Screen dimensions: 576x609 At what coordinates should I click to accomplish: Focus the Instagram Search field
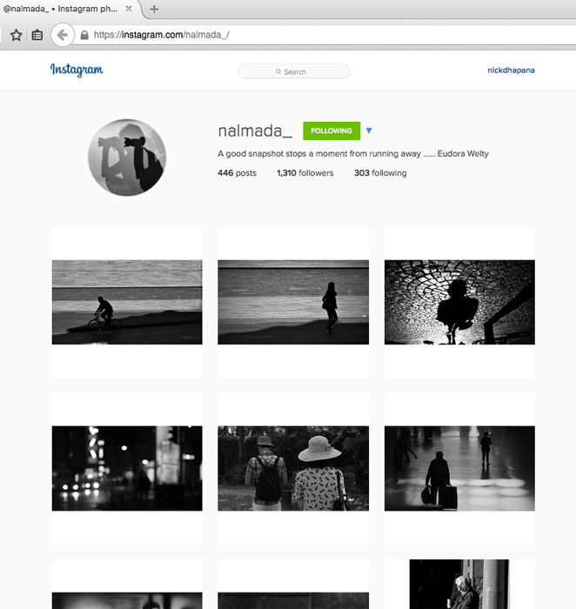(294, 71)
